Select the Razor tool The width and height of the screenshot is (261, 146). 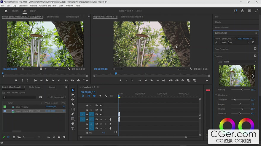(73, 104)
